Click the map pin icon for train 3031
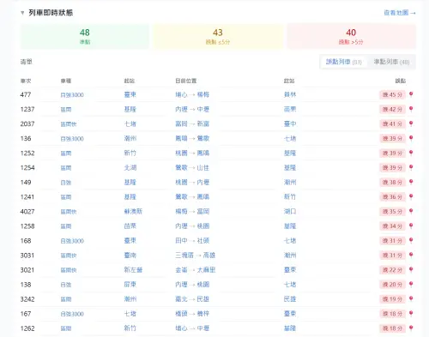Image resolution: width=429 pixels, height=337 pixels. pyautogui.click(x=411, y=255)
